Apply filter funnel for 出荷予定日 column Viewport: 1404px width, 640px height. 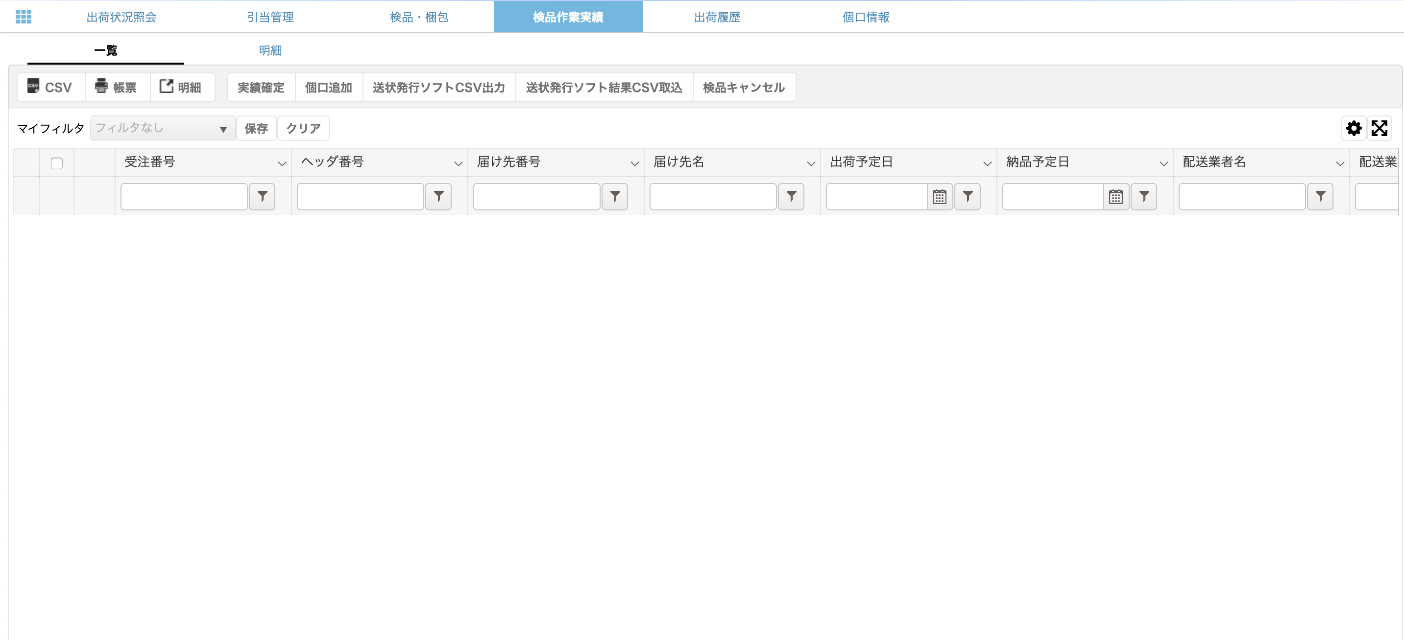tap(968, 197)
